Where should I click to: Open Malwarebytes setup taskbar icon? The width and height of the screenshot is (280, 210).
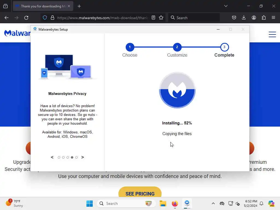(187, 203)
